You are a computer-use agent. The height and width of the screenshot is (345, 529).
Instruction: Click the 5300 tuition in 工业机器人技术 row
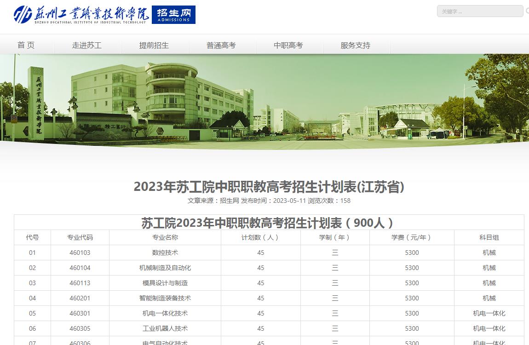click(412, 328)
